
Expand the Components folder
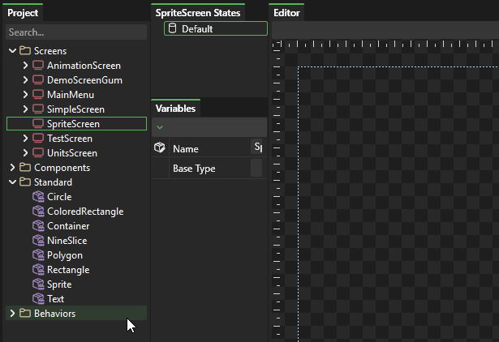click(12, 168)
